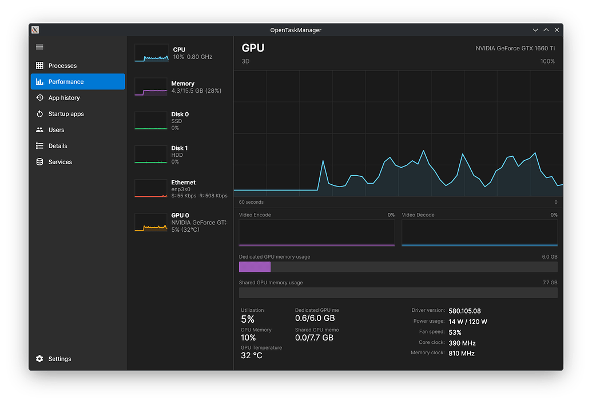
Task: Select the Users people icon
Action: [39, 129]
